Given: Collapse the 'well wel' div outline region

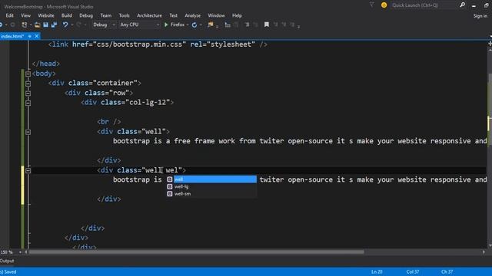Looking at the screenshot, I should pyautogui.click(x=28, y=170).
